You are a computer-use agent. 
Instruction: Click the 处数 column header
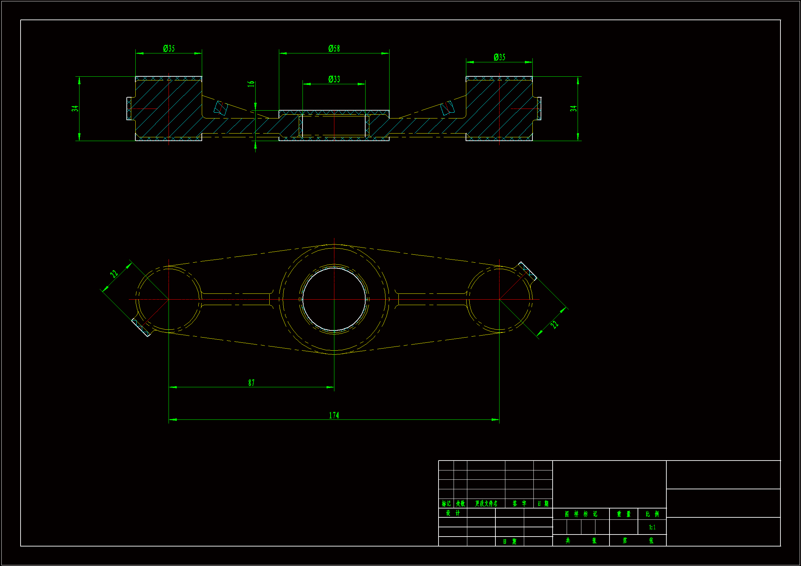460,504
